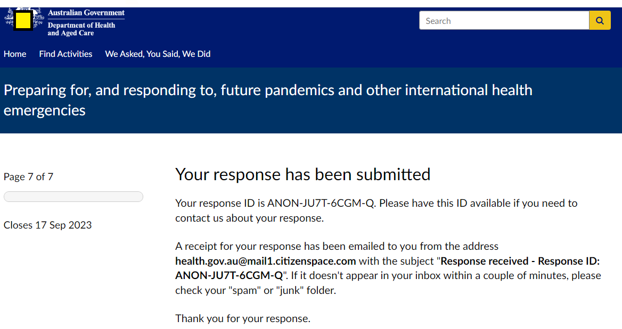This screenshot has width=622, height=329.
Task: Click the health.gov.au@mail1.citizenspace.com email address
Action: pos(265,261)
